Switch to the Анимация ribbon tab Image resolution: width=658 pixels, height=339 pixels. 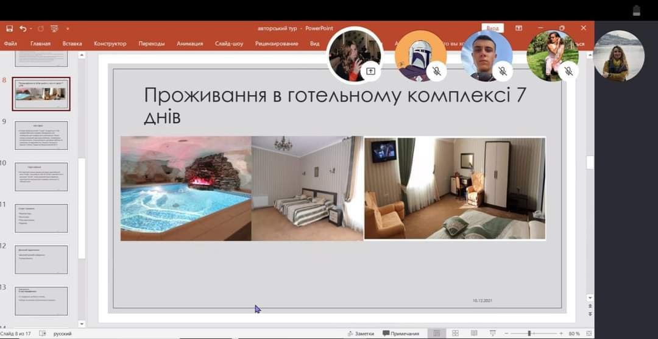tap(190, 44)
